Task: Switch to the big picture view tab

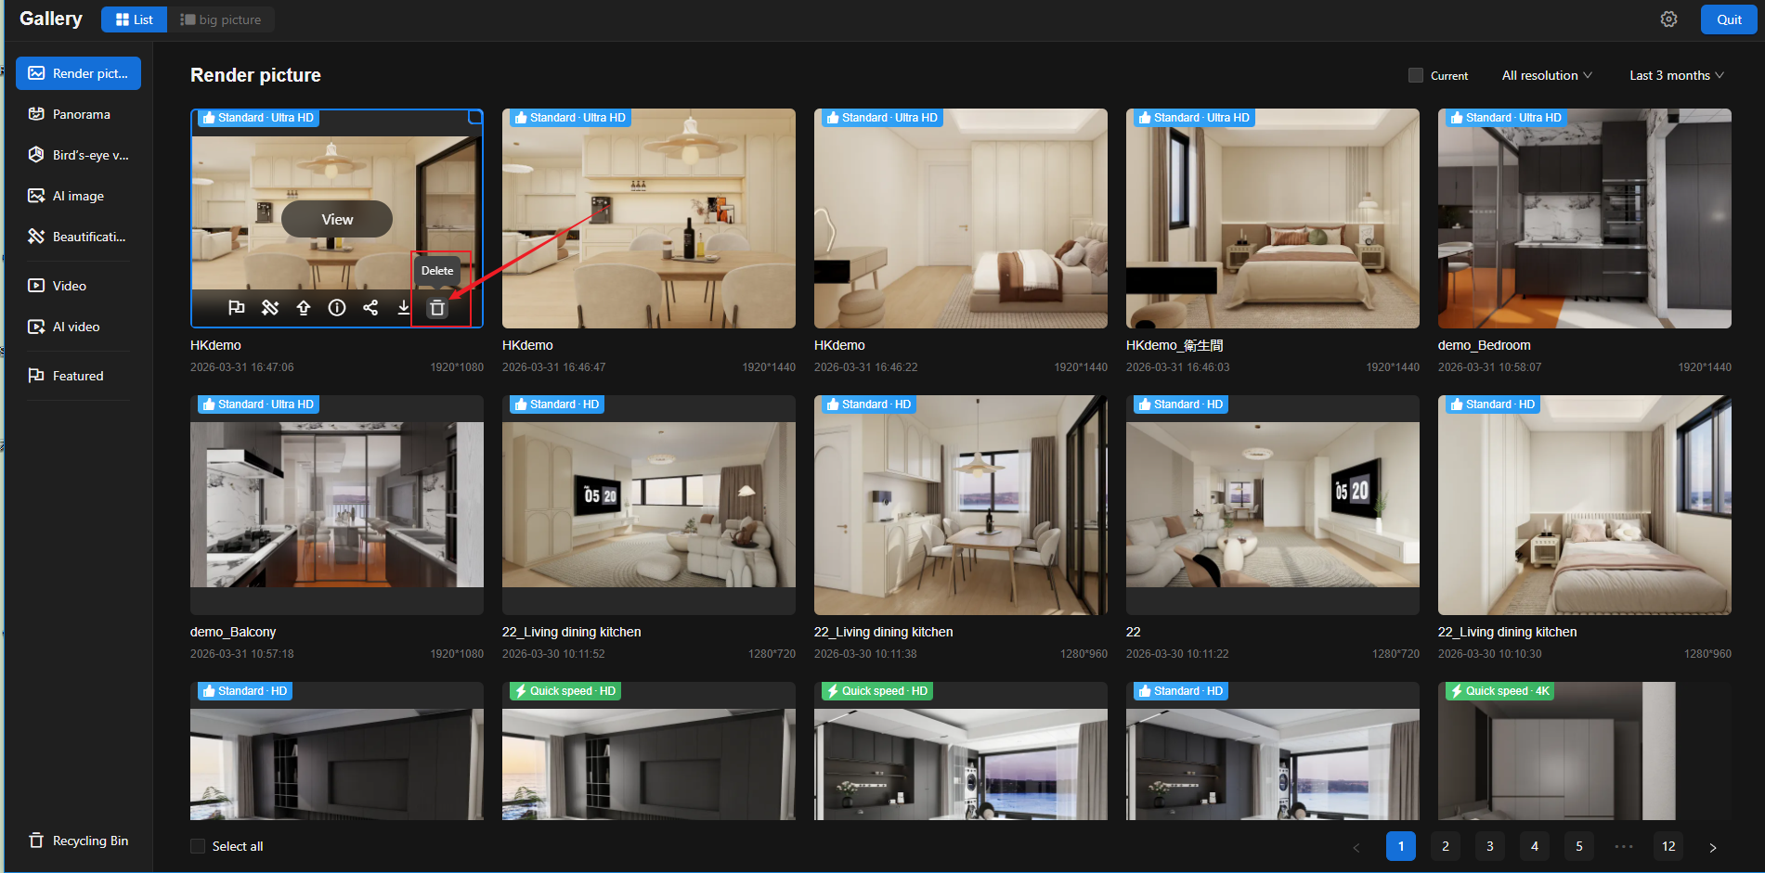Action: [x=221, y=19]
